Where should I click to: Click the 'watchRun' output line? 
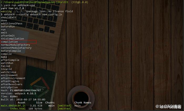[x=7, y=63]
